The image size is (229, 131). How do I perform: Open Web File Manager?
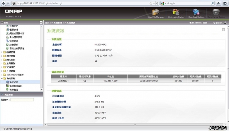pos(156,14)
